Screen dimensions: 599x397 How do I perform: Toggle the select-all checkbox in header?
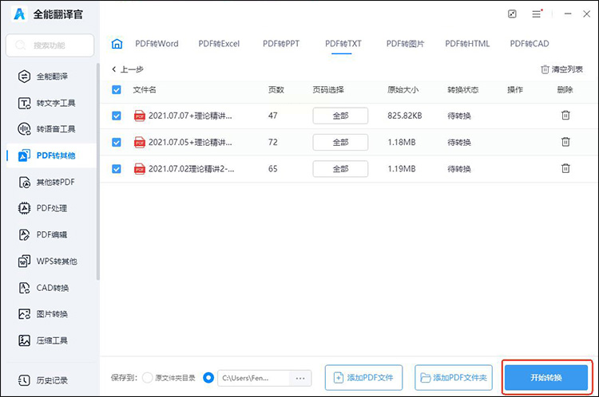coord(117,89)
